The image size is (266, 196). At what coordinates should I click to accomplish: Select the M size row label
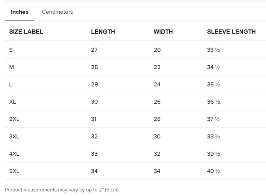point(11,67)
